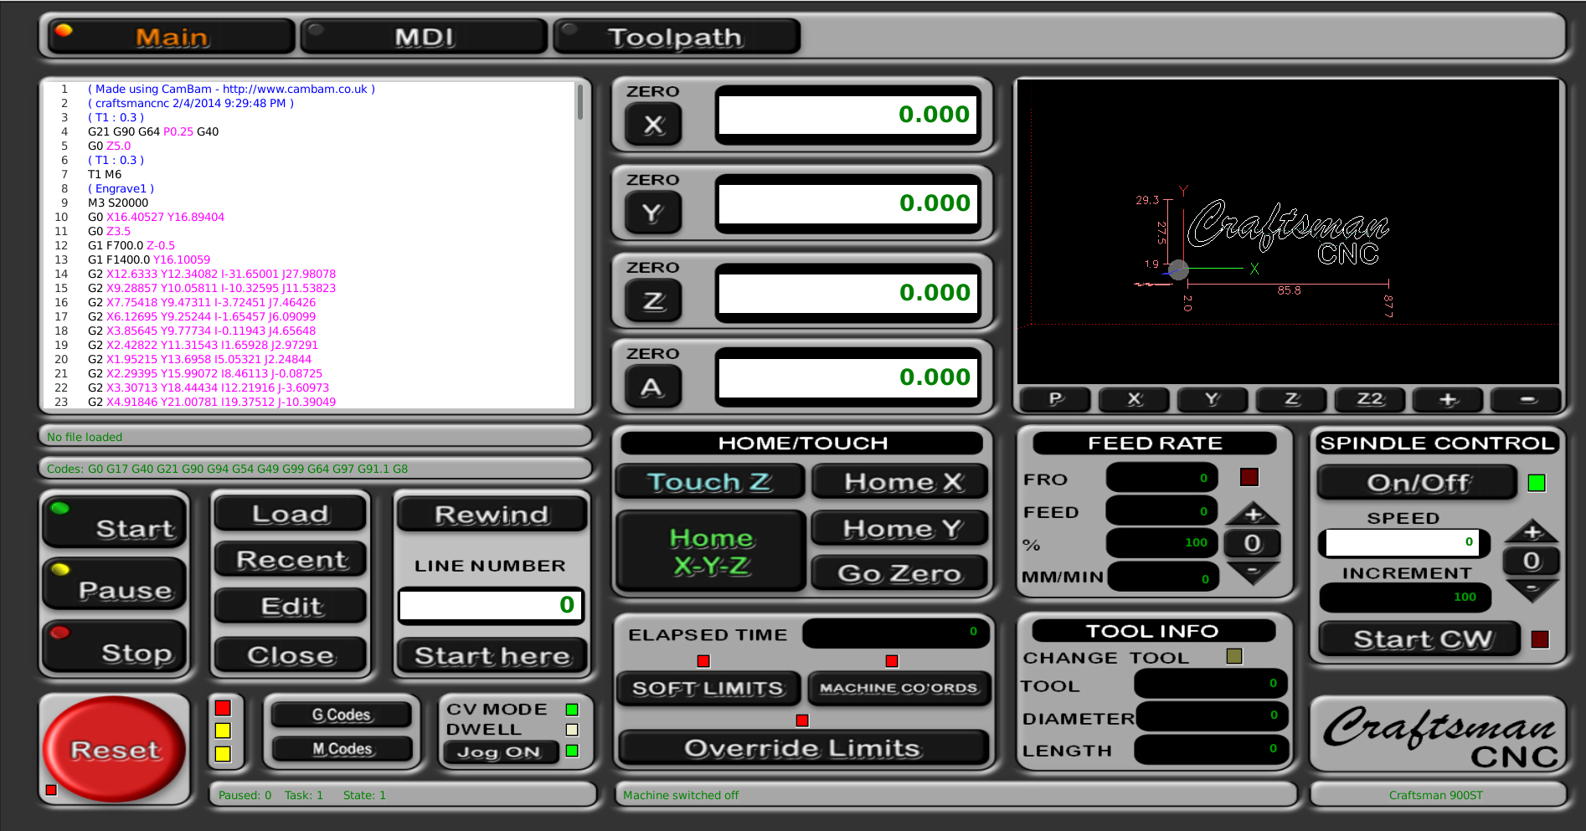Select the Z2 toolpath view button

1370,399
